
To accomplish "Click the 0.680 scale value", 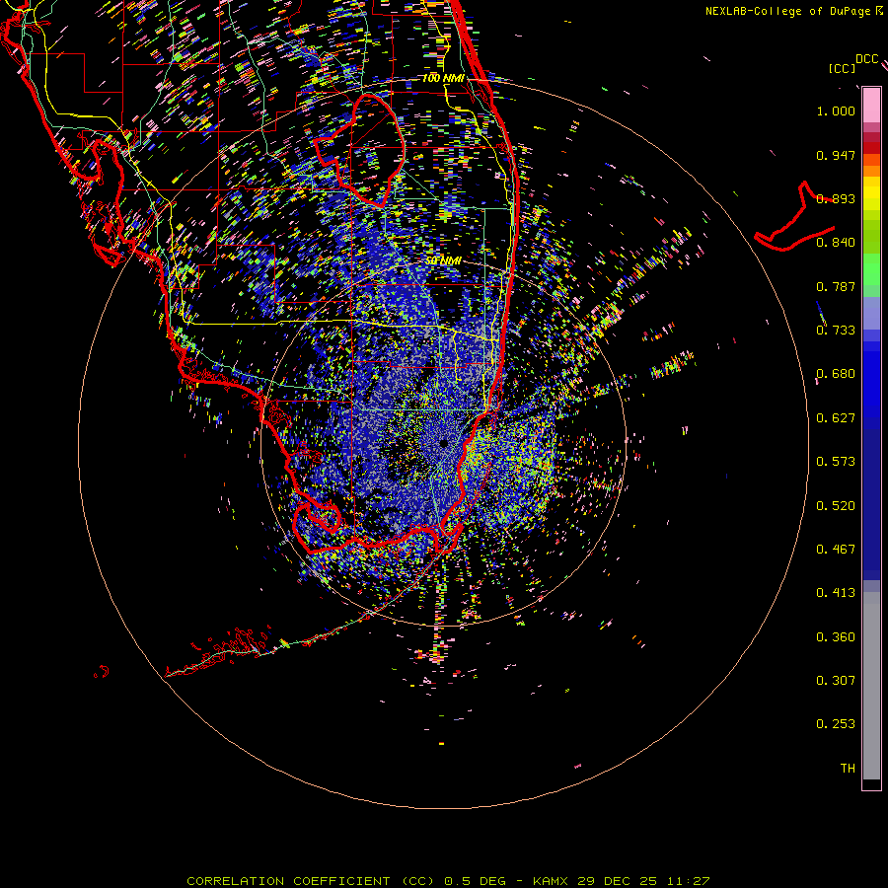I will [x=836, y=374].
